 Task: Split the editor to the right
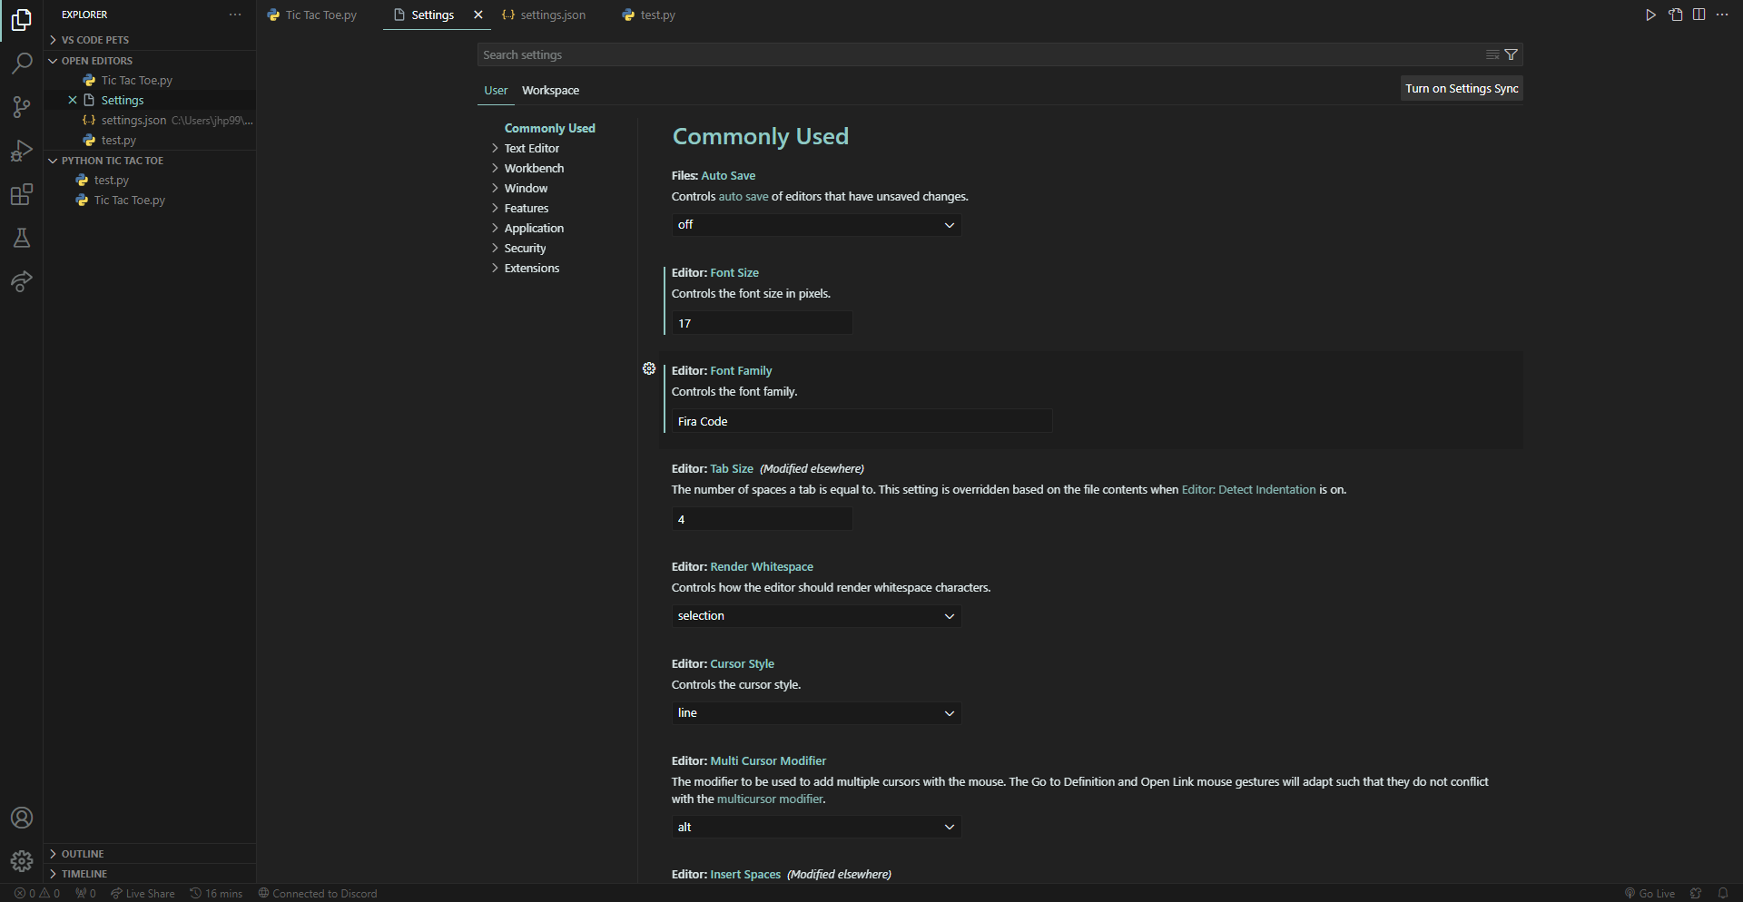[x=1699, y=15]
